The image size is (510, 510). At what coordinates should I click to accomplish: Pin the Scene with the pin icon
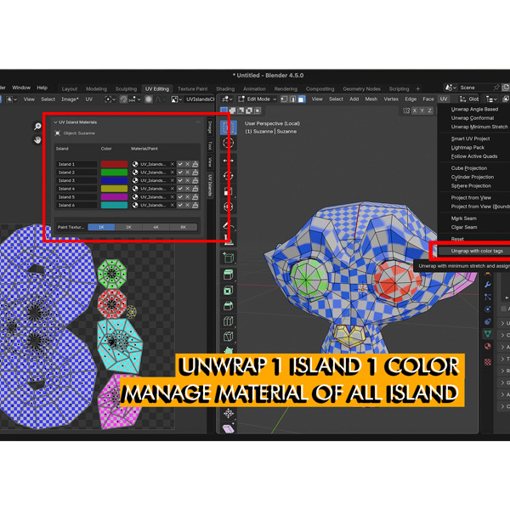496,88
